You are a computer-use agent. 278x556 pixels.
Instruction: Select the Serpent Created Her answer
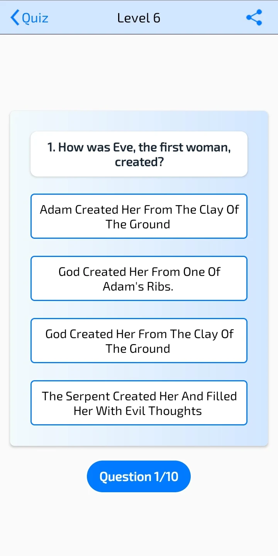(x=139, y=403)
